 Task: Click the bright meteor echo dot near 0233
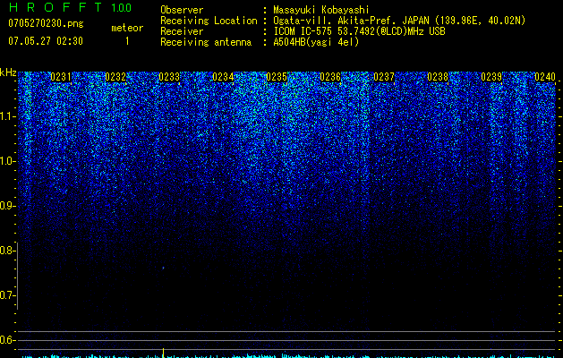coord(163,268)
